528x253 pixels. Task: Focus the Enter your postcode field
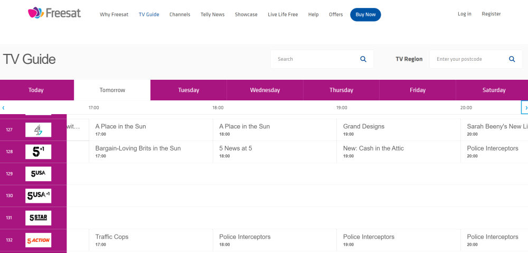tap(470, 59)
